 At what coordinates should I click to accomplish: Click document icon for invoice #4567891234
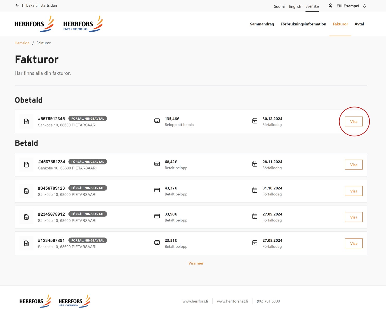coord(27,165)
